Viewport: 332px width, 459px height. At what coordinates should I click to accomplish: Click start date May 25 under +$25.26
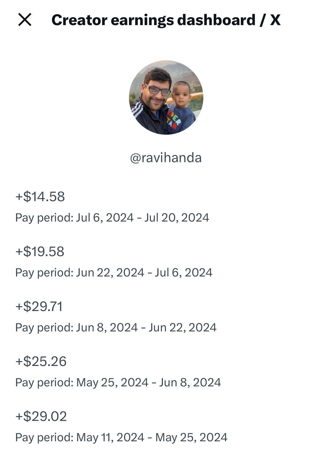pyautogui.click(x=112, y=382)
